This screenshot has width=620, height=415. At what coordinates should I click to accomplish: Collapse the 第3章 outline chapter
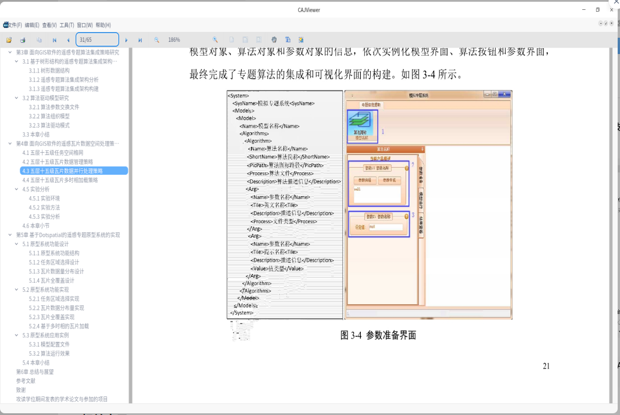[10, 52]
